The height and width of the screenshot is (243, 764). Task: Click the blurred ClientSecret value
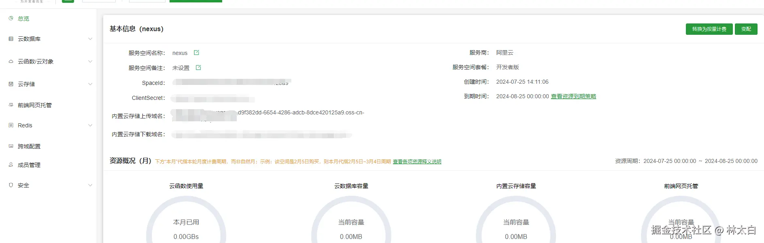[213, 99]
